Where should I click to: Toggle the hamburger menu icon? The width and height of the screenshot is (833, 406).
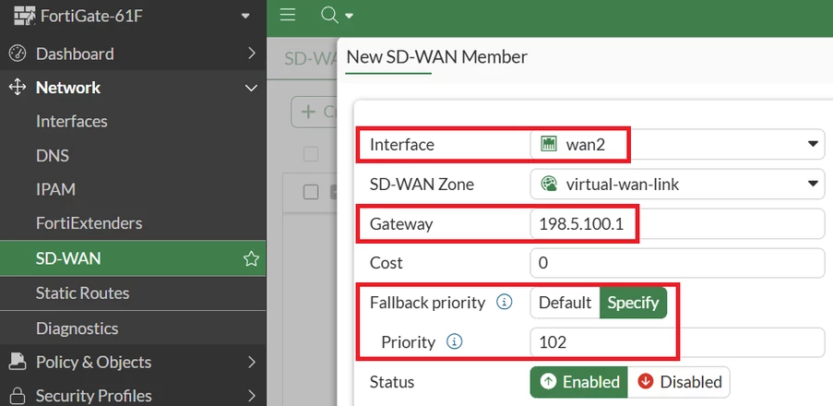coord(288,15)
